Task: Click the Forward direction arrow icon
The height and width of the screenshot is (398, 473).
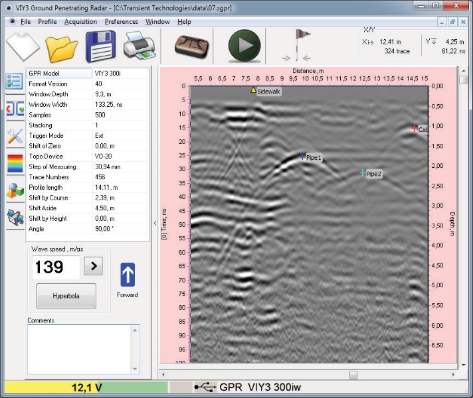Action: click(x=128, y=275)
